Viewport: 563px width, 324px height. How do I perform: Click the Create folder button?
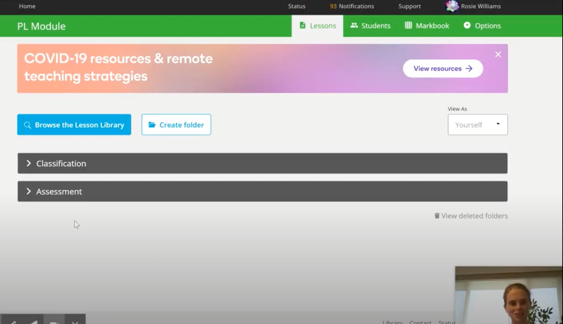176,125
